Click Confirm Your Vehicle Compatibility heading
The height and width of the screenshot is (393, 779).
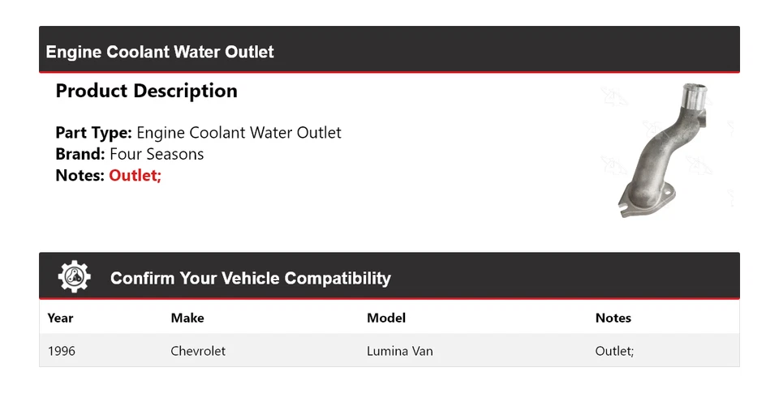click(250, 278)
